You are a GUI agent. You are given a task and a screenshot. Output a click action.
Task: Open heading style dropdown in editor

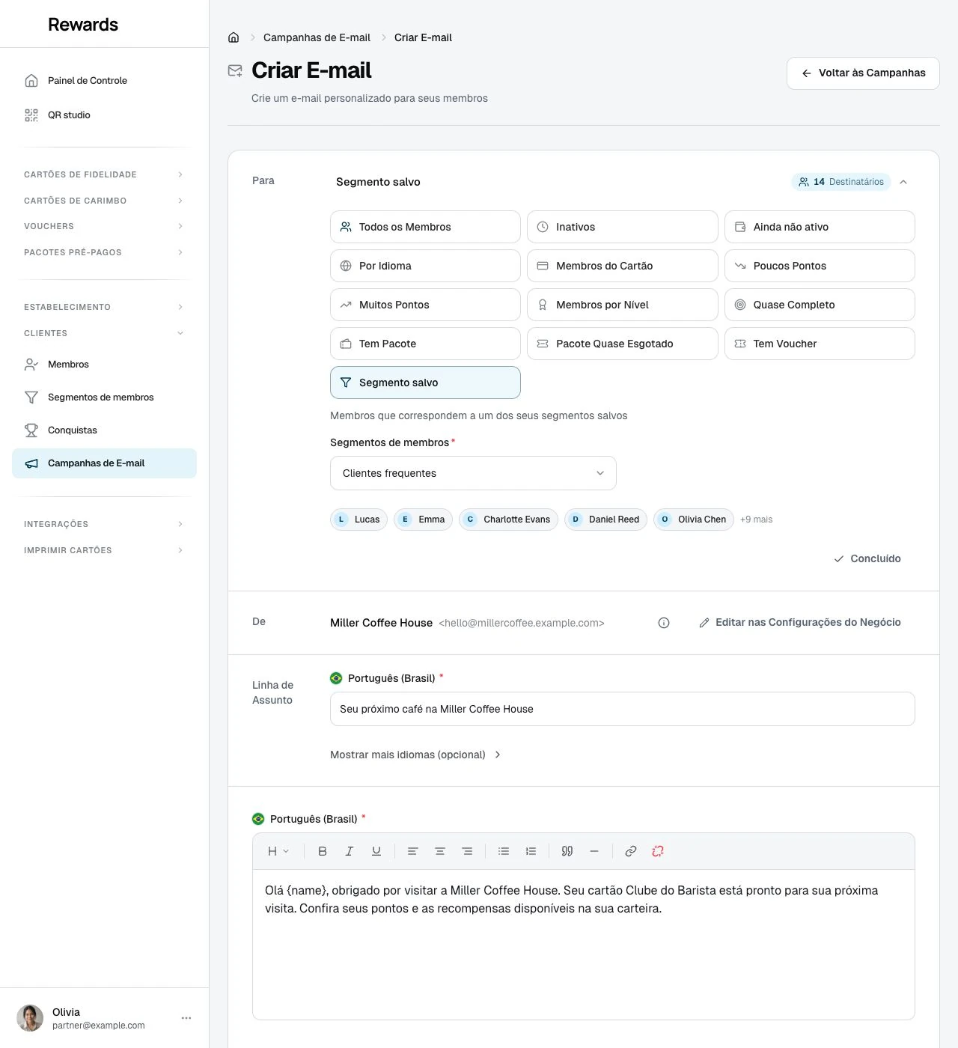(x=278, y=851)
